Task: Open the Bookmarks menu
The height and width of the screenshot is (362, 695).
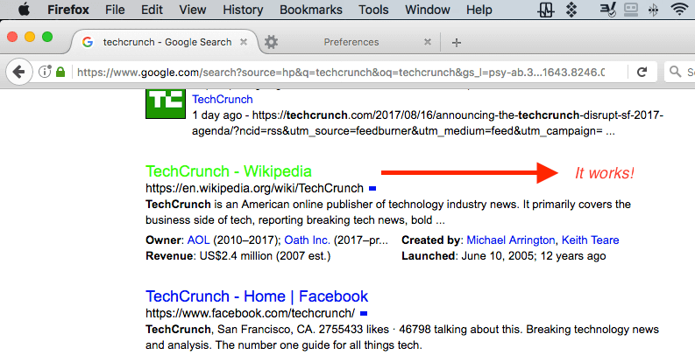Action: (x=310, y=10)
